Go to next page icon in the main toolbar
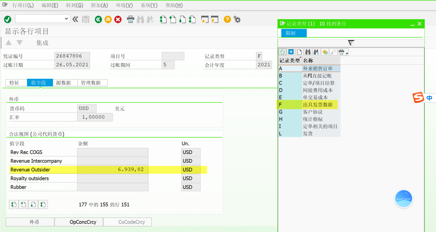436x232 pixels. [x=182, y=19]
